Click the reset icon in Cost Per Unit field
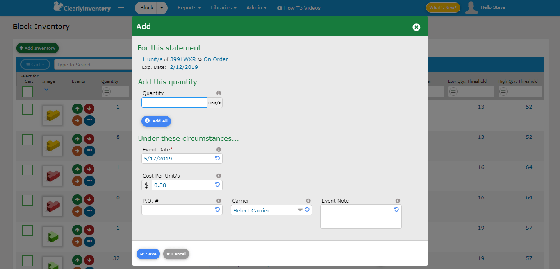 (217, 185)
